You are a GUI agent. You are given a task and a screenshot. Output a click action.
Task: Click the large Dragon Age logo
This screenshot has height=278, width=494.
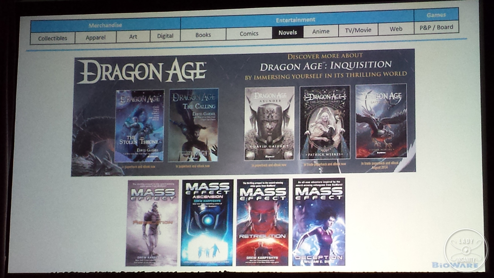click(142, 71)
